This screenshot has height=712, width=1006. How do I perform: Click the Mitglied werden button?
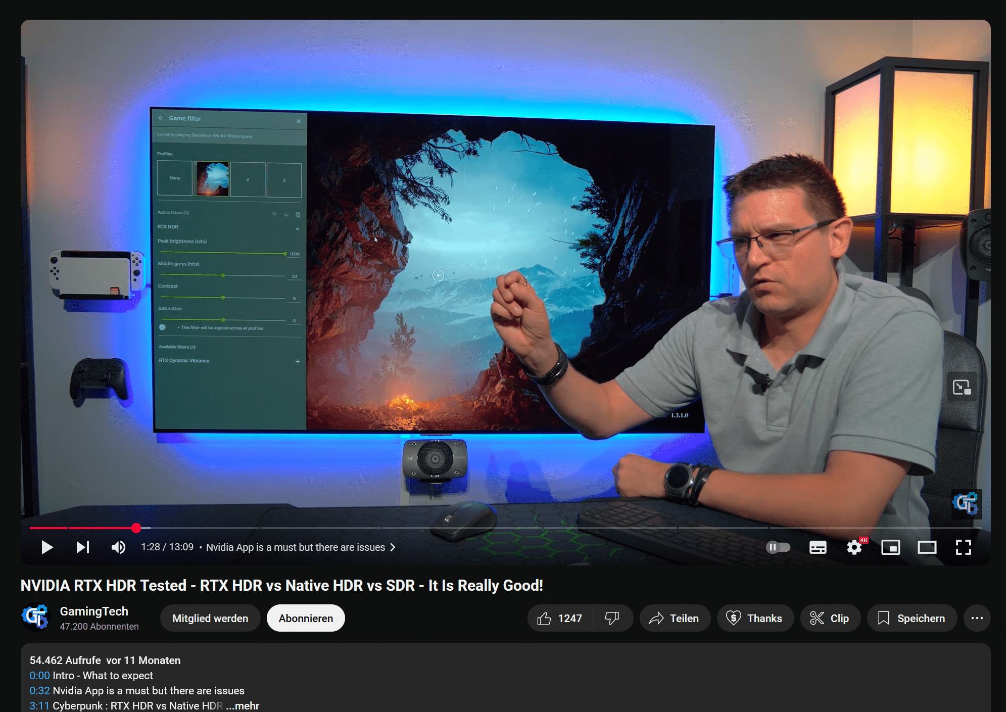point(210,618)
